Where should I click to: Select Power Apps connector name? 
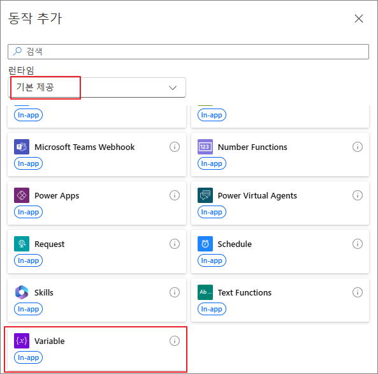tap(57, 196)
